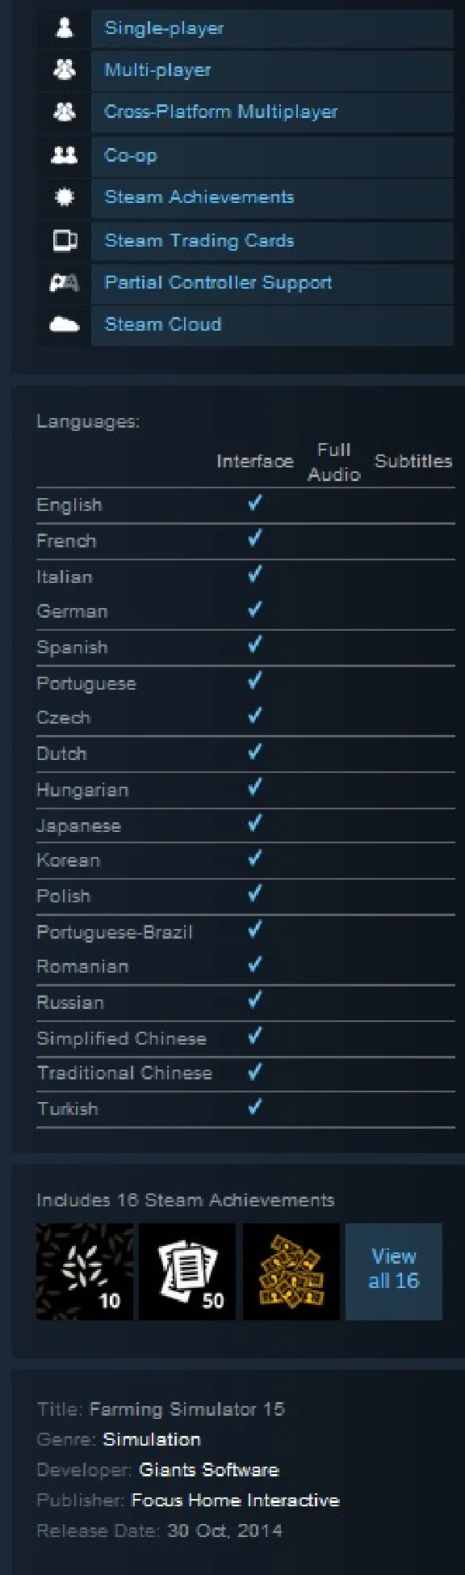
Task: Open the Partial Controller Support link
Action: click(219, 283)
